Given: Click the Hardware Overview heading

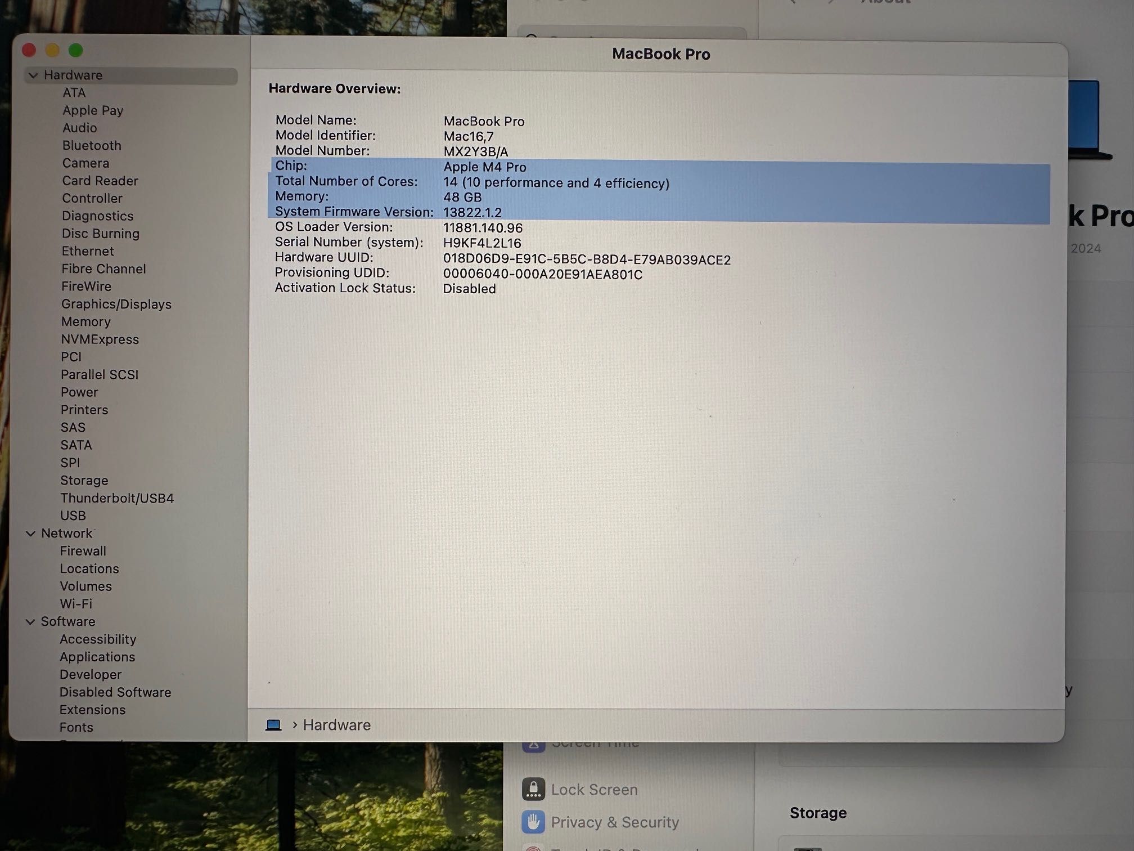Looking at the screenshot, I should pyautogui.click(x=335, y=89).
